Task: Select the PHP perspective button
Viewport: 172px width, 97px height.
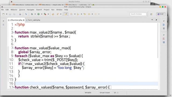Action: 161,14
